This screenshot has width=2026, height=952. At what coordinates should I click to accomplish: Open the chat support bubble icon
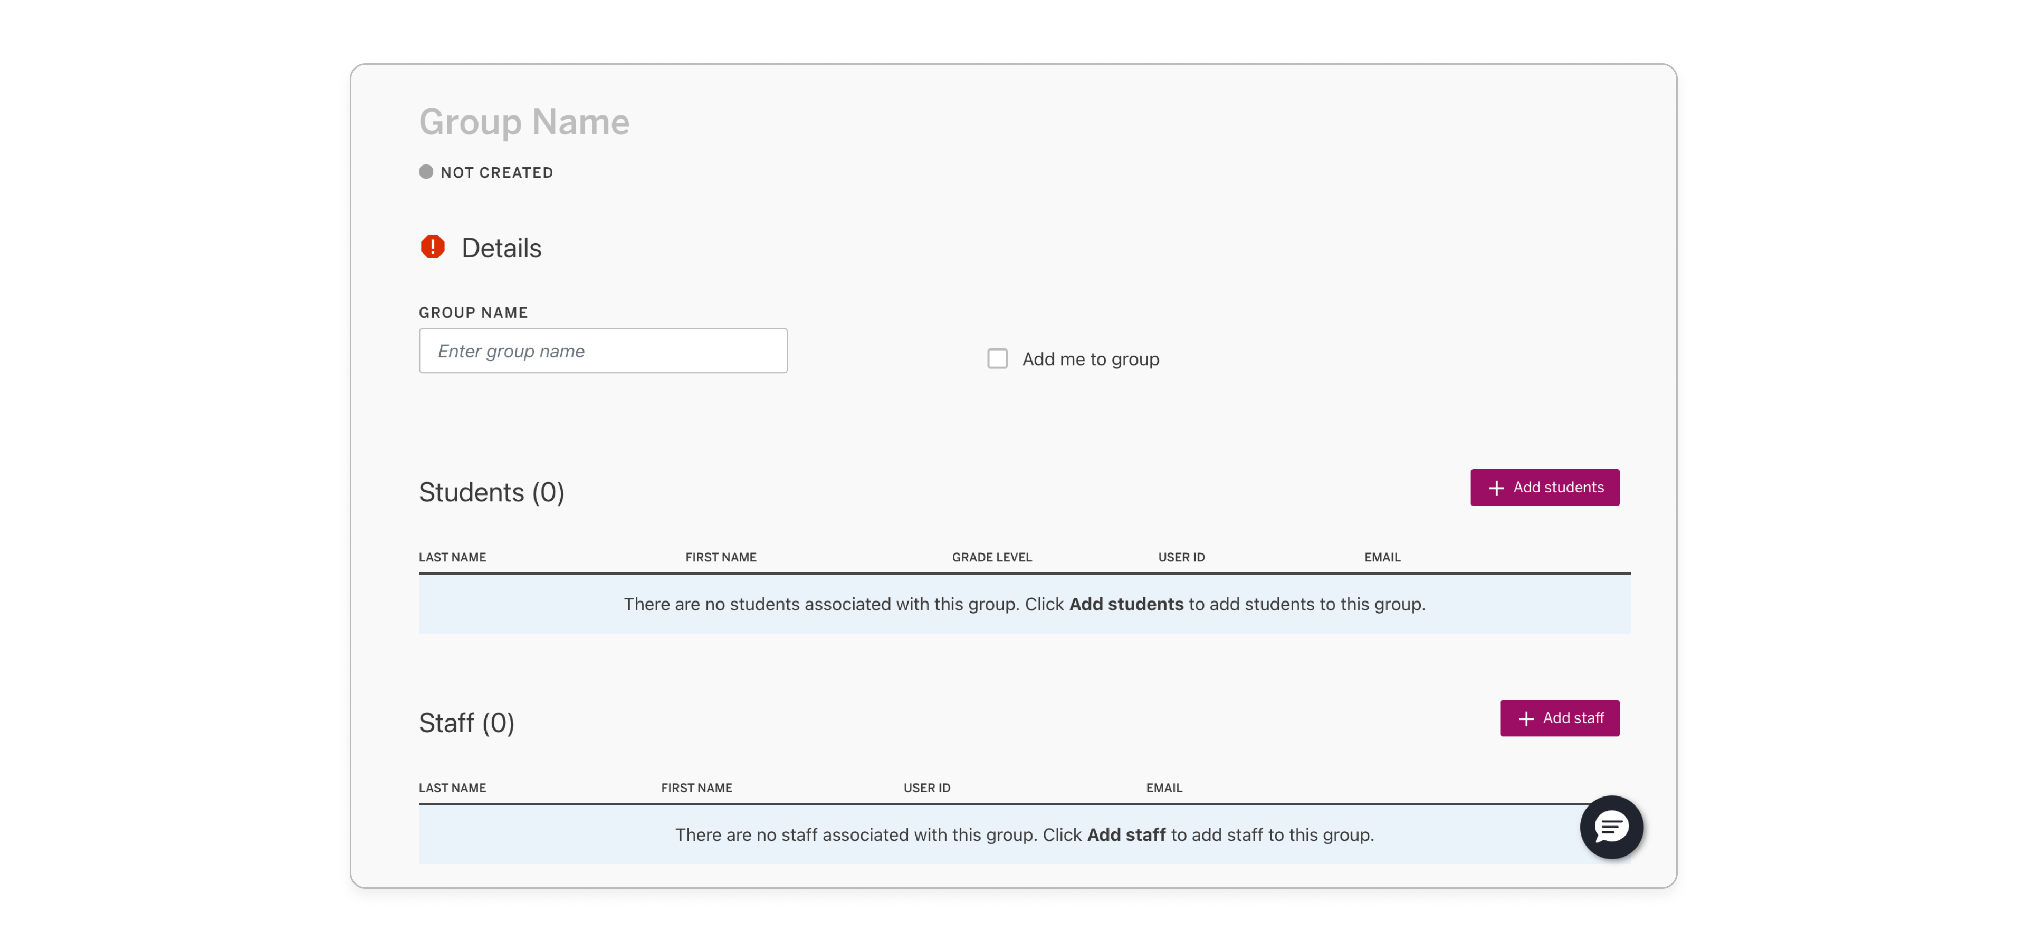coord(1611,827)
